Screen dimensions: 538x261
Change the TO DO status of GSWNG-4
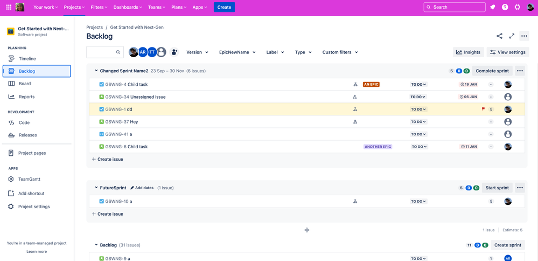coord(418,85)
